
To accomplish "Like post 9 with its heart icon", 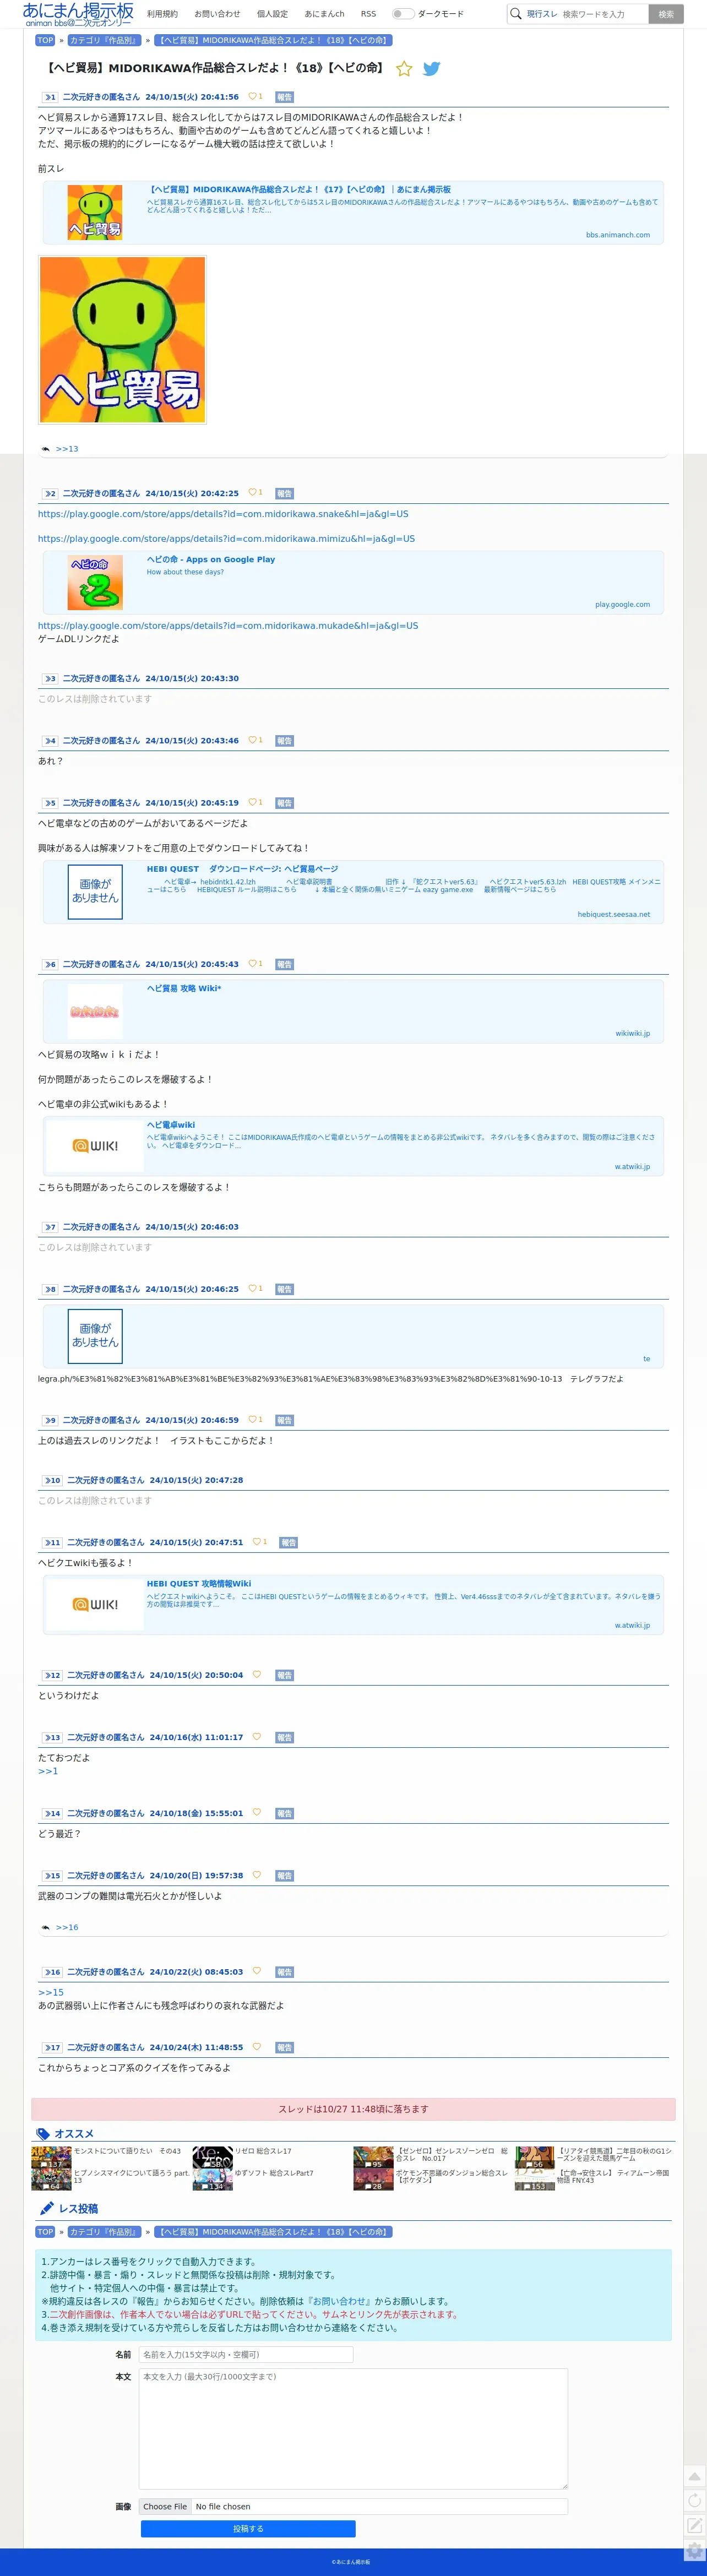I will tap(252, 1420).
